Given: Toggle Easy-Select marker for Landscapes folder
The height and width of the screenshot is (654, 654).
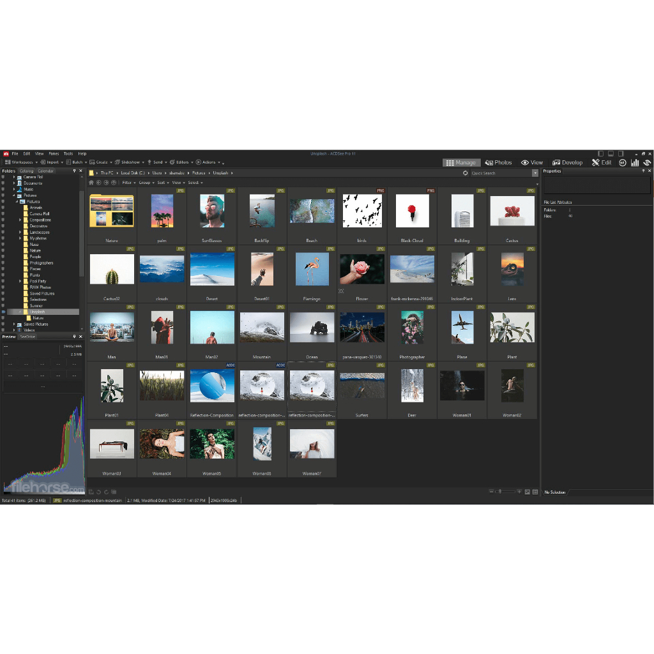Looking at the screenshot, I should coord(3,232).
